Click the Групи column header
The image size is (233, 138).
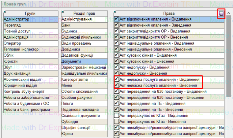[30, 13]
